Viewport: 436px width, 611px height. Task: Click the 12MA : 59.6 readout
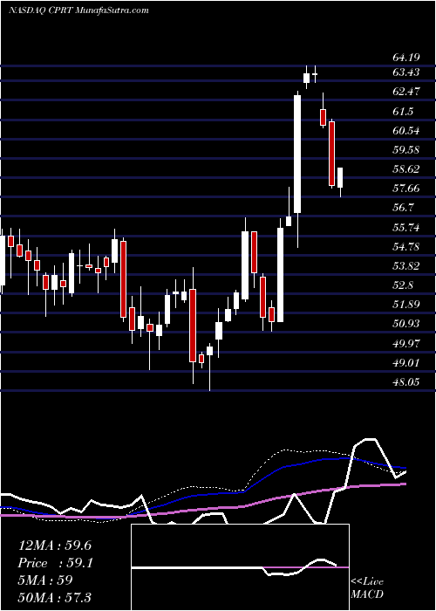(55, 546)
